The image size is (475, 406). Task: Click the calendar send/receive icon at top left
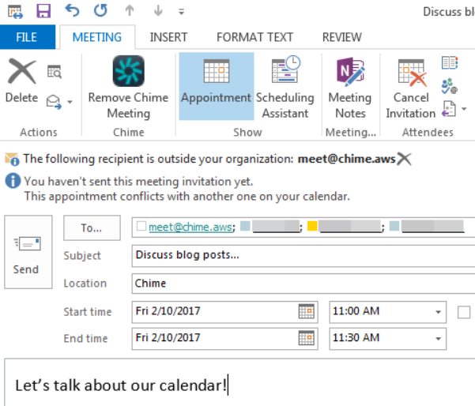click(x=15, y=12)
